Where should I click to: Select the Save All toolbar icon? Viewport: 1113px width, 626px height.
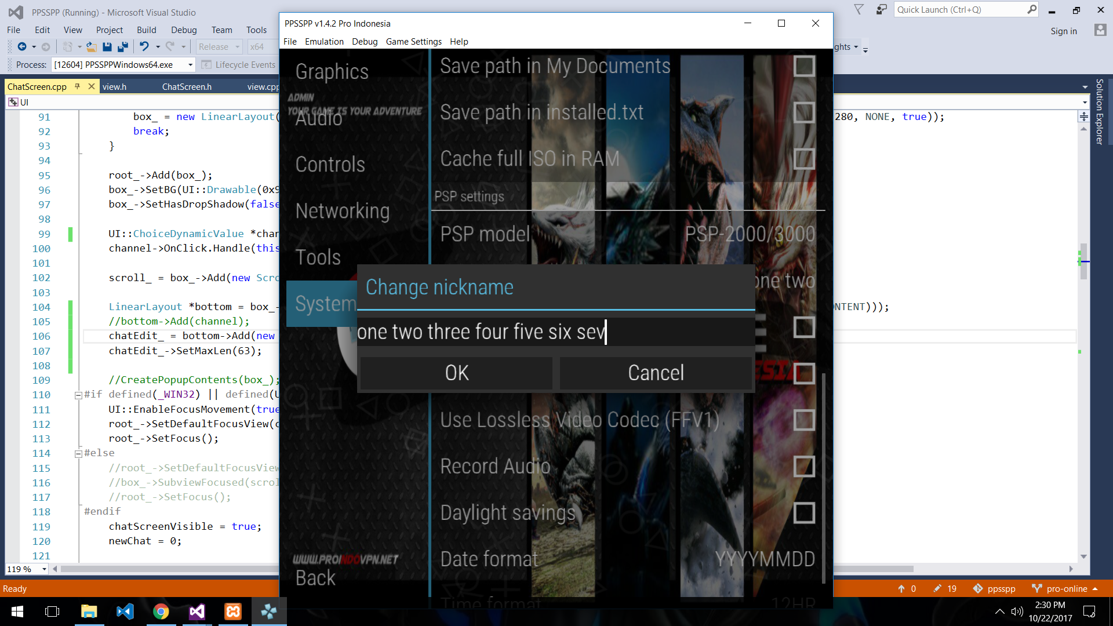[x=123, y=46]
